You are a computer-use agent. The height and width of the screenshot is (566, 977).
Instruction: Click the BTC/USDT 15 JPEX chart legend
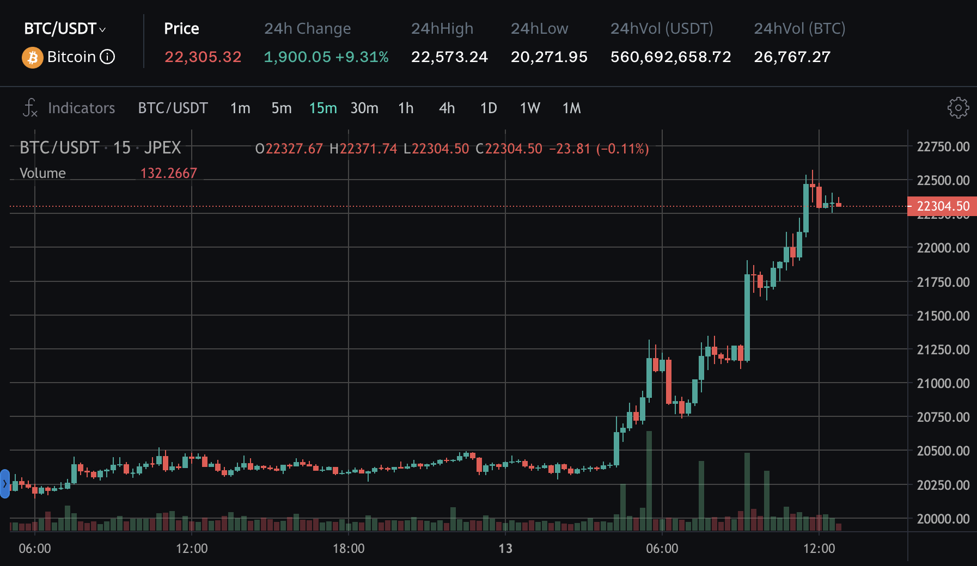pos(100,148)
